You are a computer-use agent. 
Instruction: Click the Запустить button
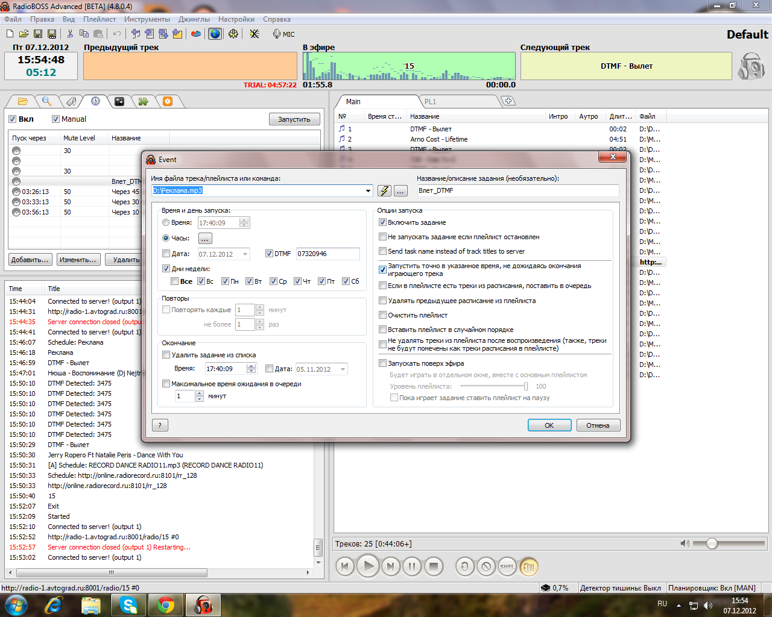tap(294, 119)
